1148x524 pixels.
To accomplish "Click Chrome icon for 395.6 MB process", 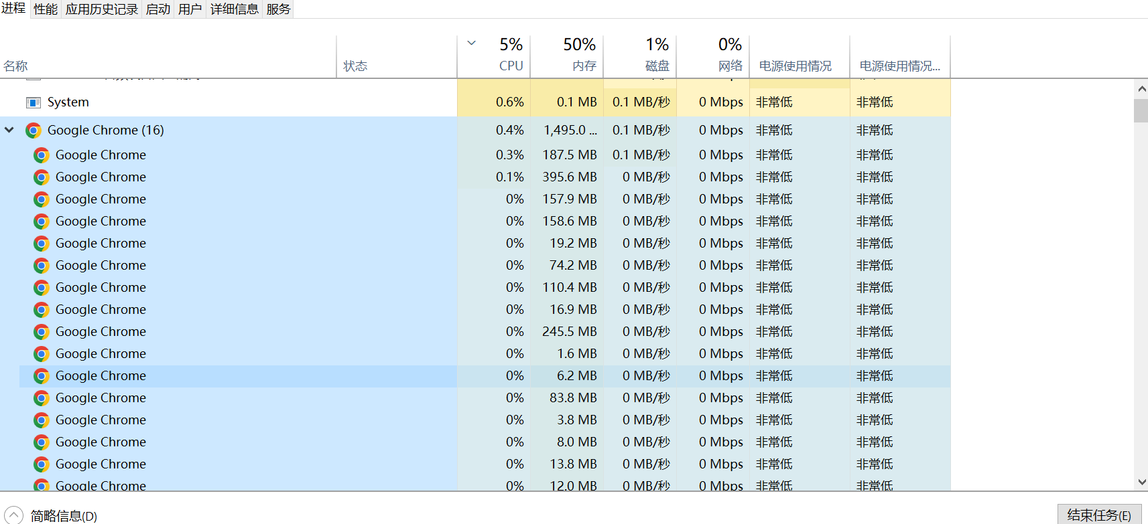I will point(42,177).
